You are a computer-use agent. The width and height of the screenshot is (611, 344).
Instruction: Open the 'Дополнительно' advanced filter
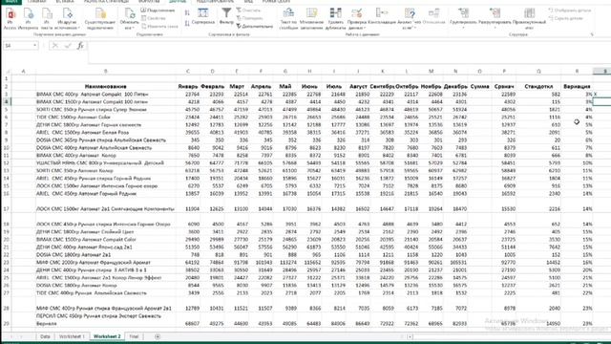[255, 26]
